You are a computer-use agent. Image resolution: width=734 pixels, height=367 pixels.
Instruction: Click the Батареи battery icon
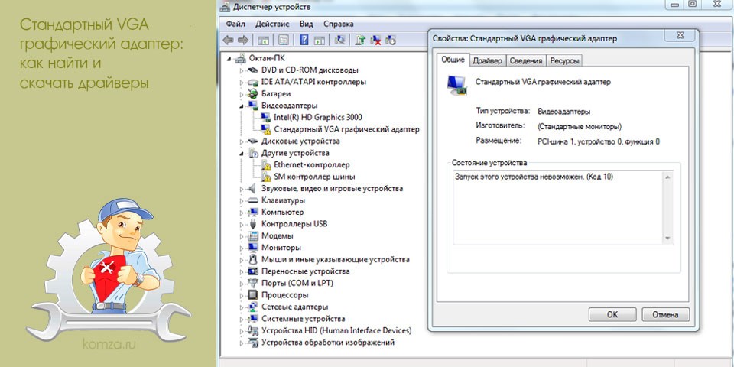click(x=253, y=93)
